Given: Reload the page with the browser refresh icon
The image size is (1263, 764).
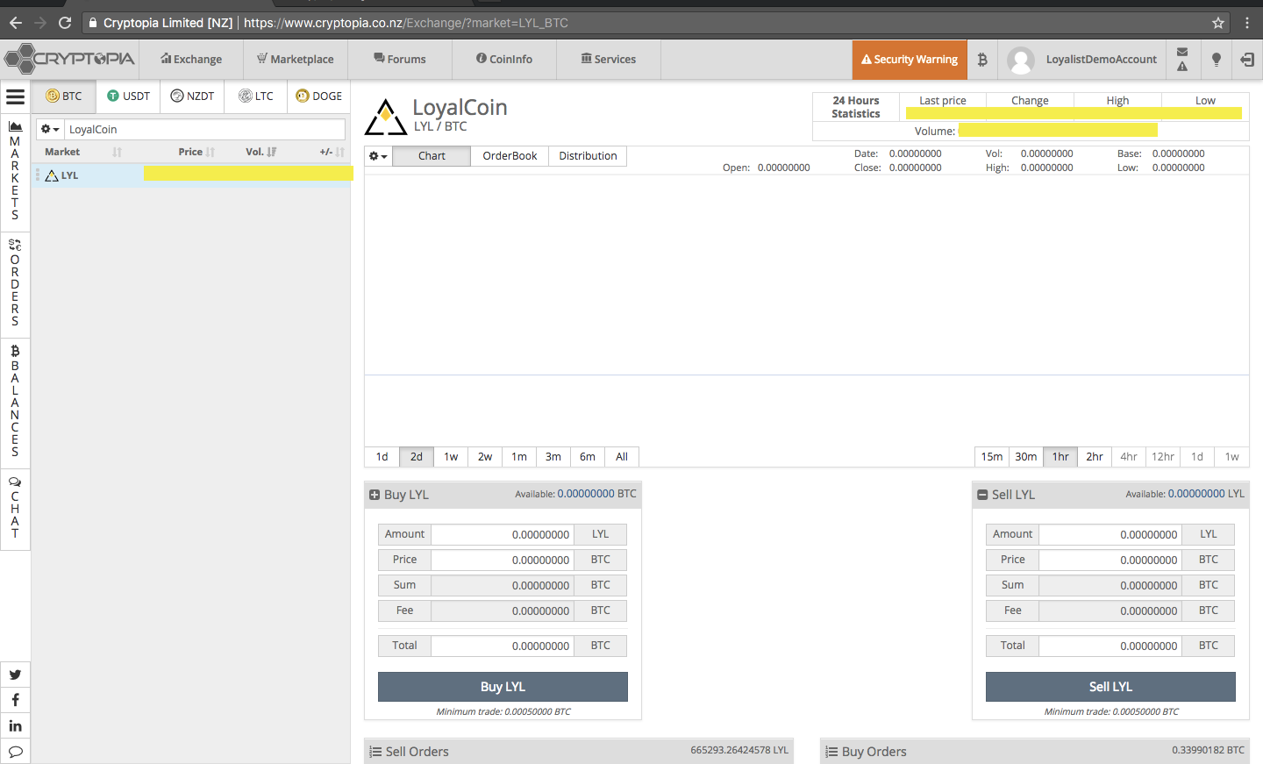Looking at the screenshot, I should [65, 23].
